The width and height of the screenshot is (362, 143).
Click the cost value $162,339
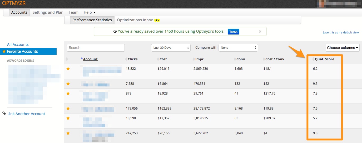[x=165, y=108]
